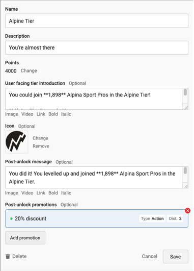Insert Link in Post-unlock message toolbar

pos(41,193)
